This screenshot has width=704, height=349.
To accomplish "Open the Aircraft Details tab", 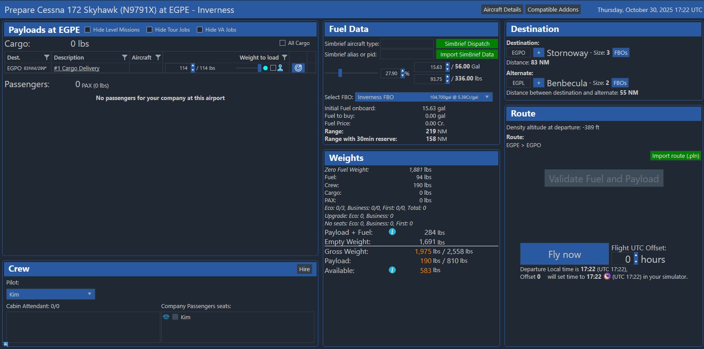I will tap(502, 10).
